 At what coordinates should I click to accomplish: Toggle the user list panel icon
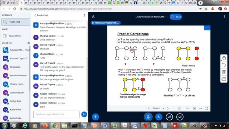pyautogui.click(x=93, y=17)
